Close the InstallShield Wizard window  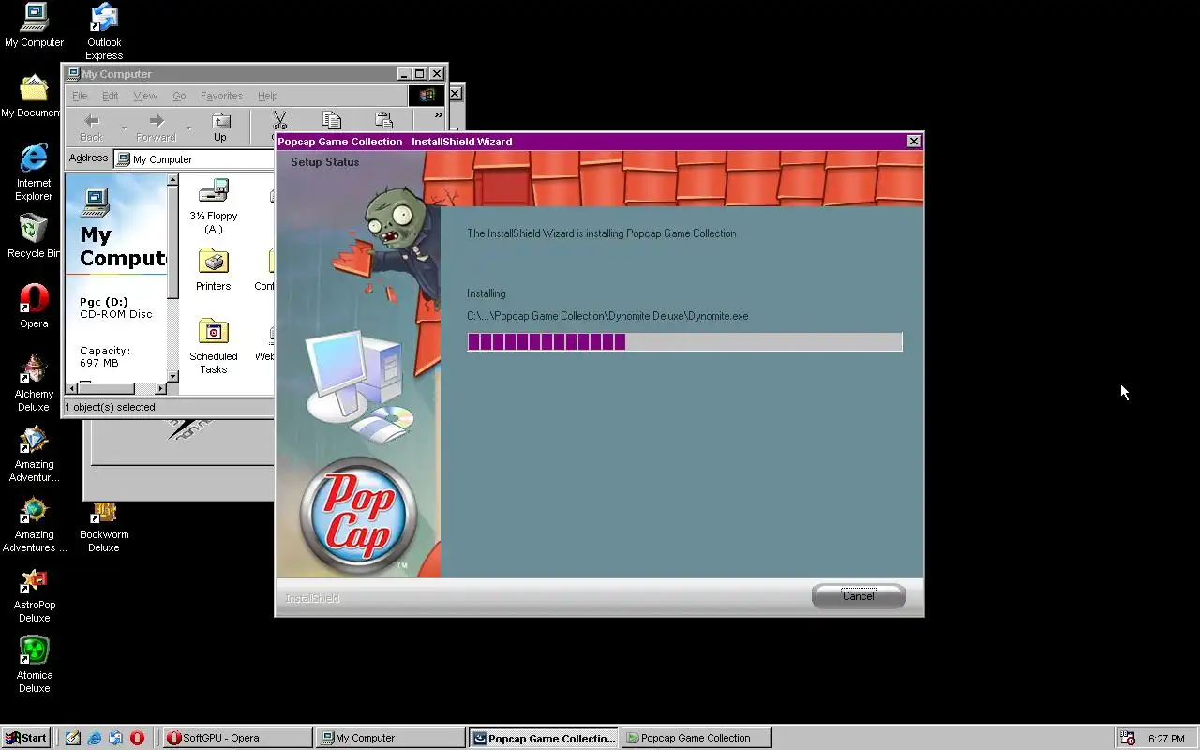click(x=913, y=142)
